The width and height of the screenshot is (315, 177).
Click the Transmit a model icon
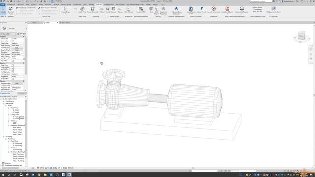coord(93,10)
